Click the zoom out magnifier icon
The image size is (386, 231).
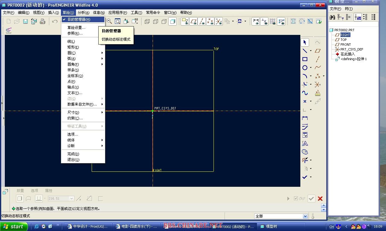(109, 21)
